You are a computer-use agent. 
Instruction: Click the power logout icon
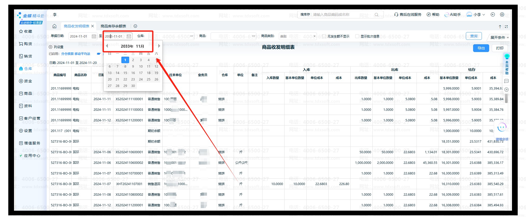tap(502, 15)
